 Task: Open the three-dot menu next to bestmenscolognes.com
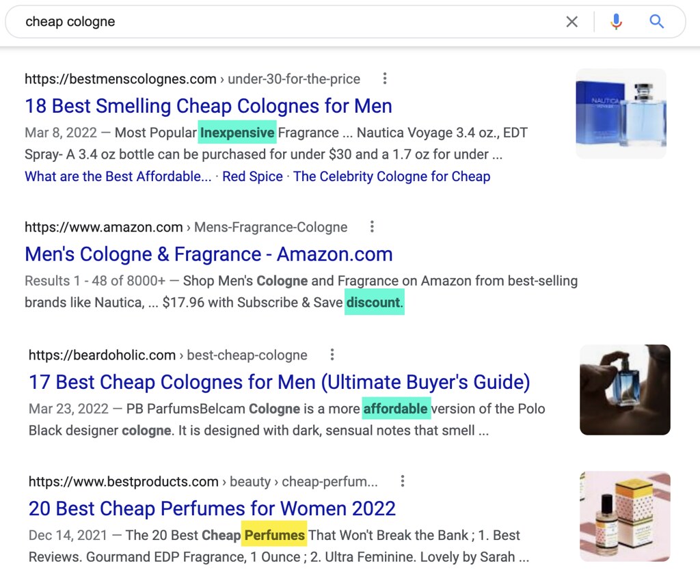click(385, 79)
